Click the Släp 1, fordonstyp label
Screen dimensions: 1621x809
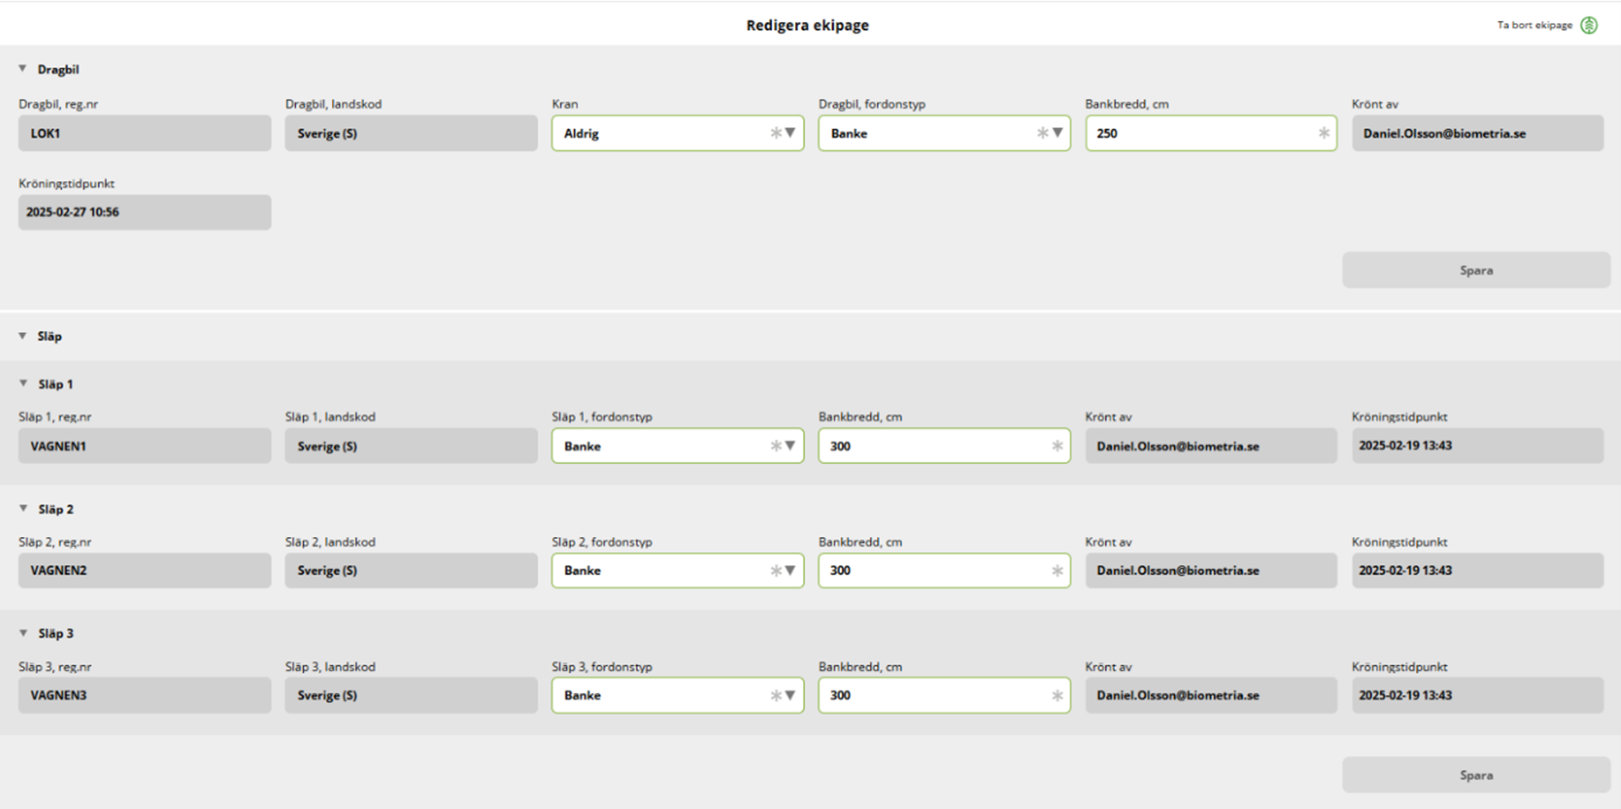(602, 417)
